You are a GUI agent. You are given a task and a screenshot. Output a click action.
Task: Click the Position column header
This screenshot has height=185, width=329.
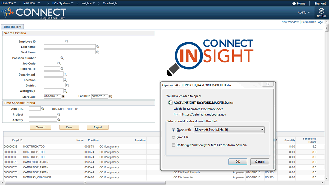coord(93,140)
